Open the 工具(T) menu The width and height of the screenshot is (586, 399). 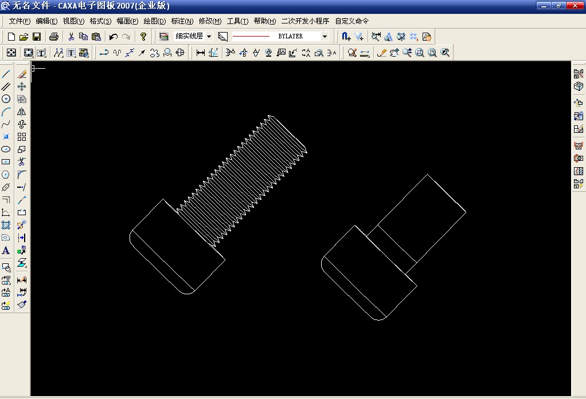238,21
